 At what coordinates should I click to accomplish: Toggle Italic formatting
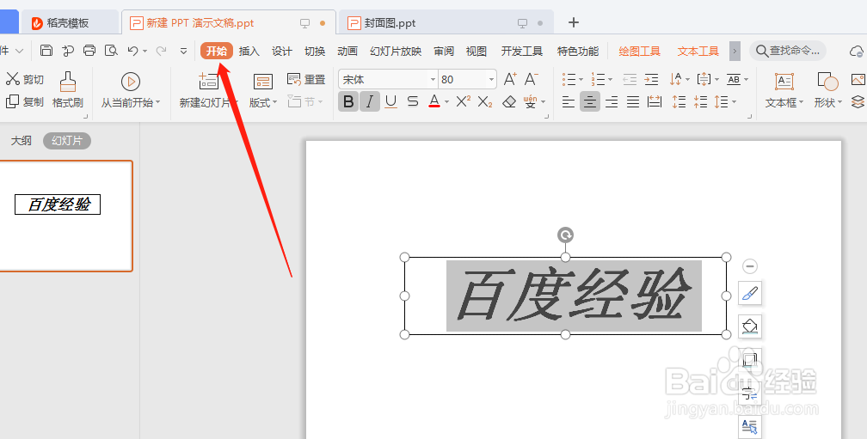pos(369,101)
